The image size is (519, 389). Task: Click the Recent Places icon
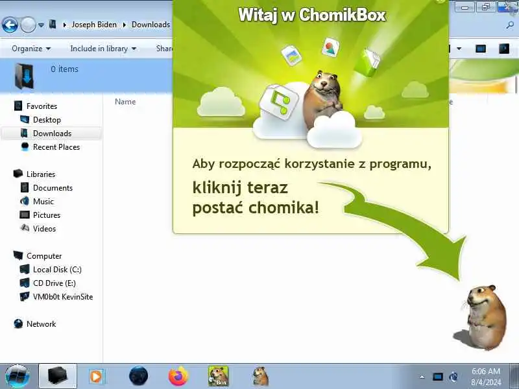(25, 147)
